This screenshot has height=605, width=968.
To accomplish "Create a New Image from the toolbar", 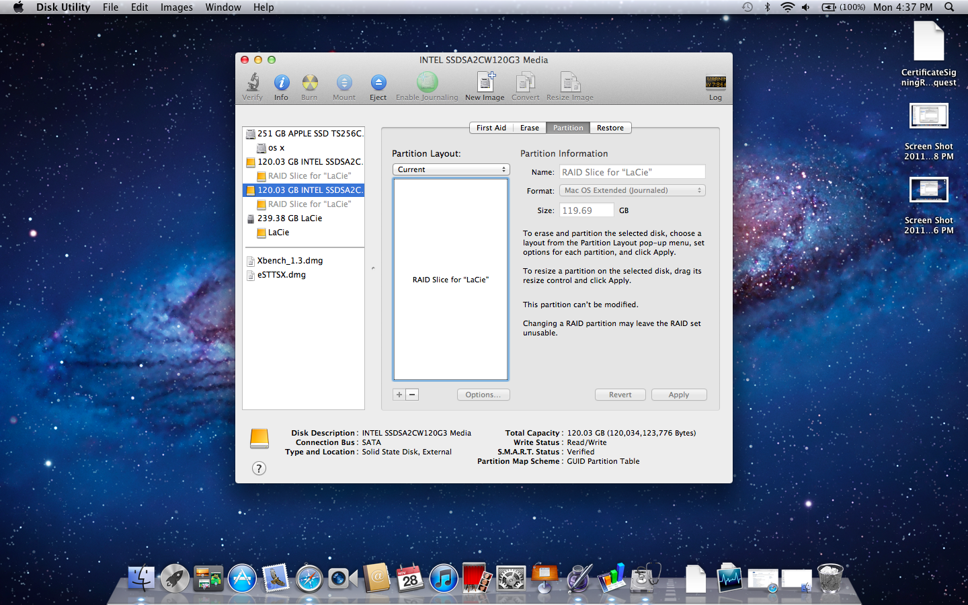I will pos(485,87).
